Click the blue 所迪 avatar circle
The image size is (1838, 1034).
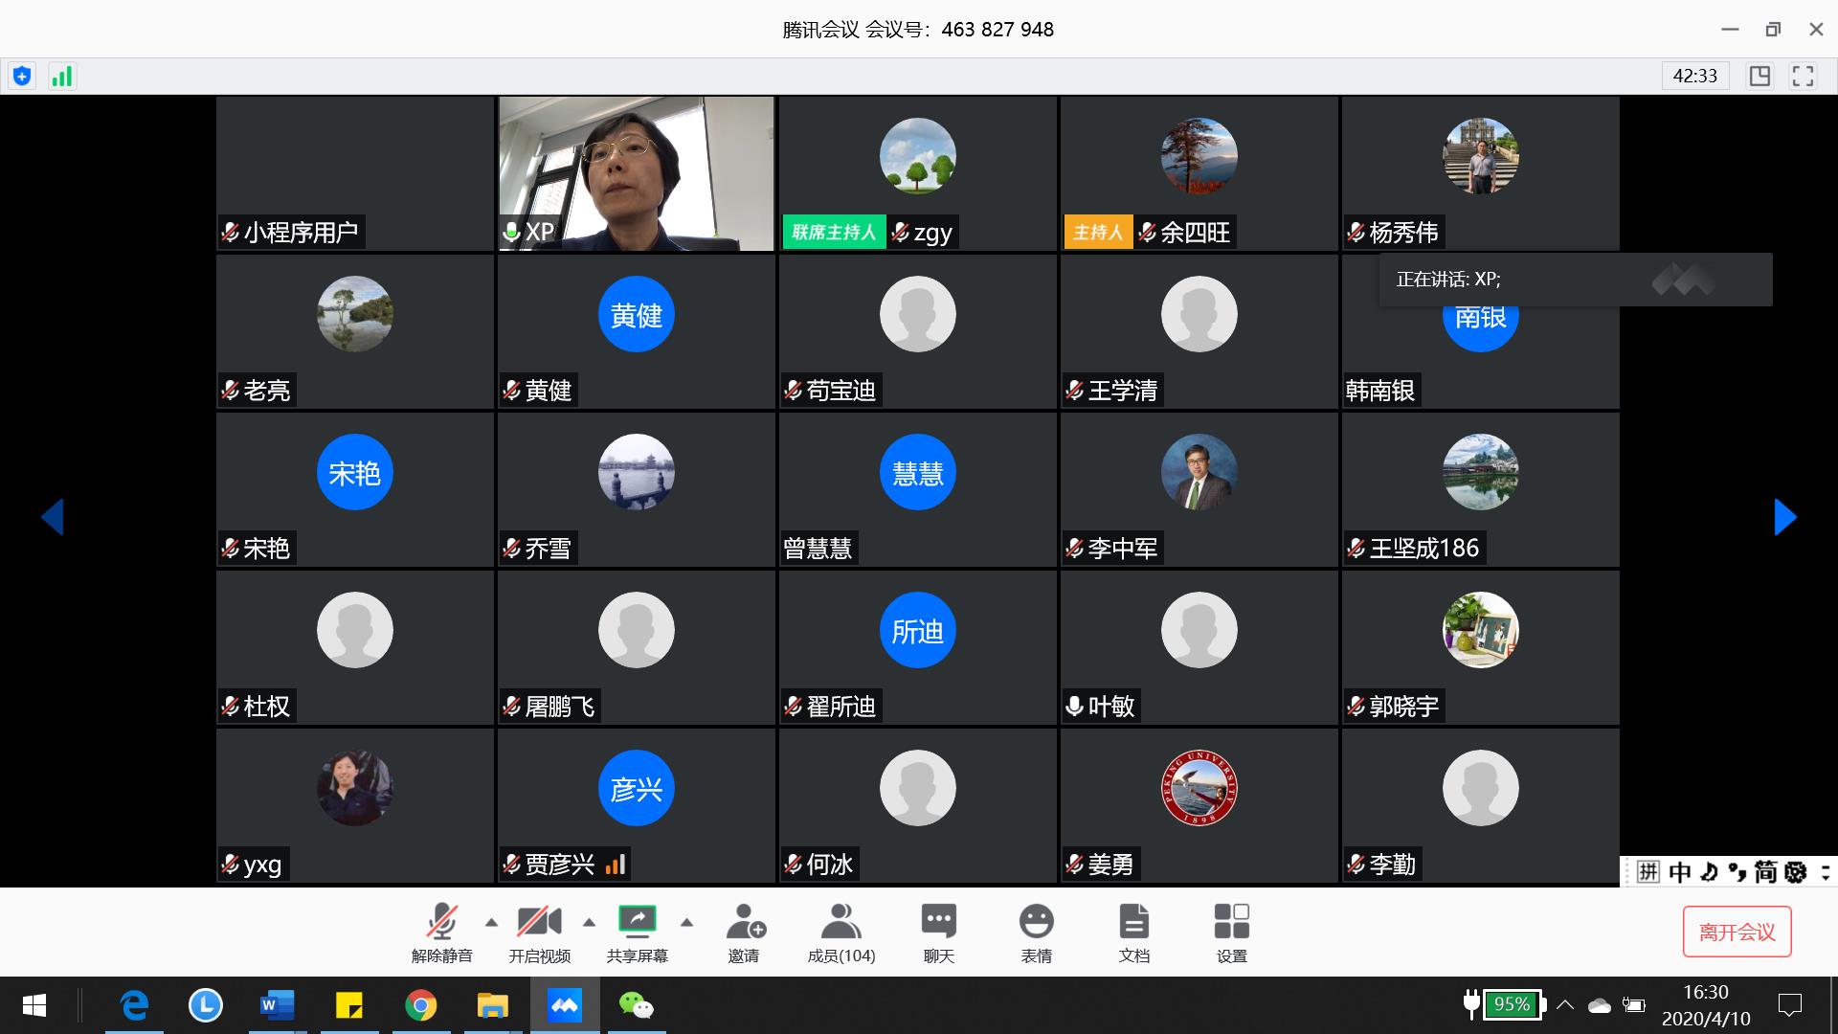click(x=917, y=630)
